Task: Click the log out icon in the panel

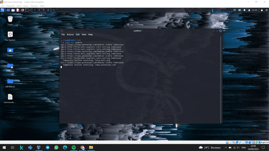Action: 266,10
